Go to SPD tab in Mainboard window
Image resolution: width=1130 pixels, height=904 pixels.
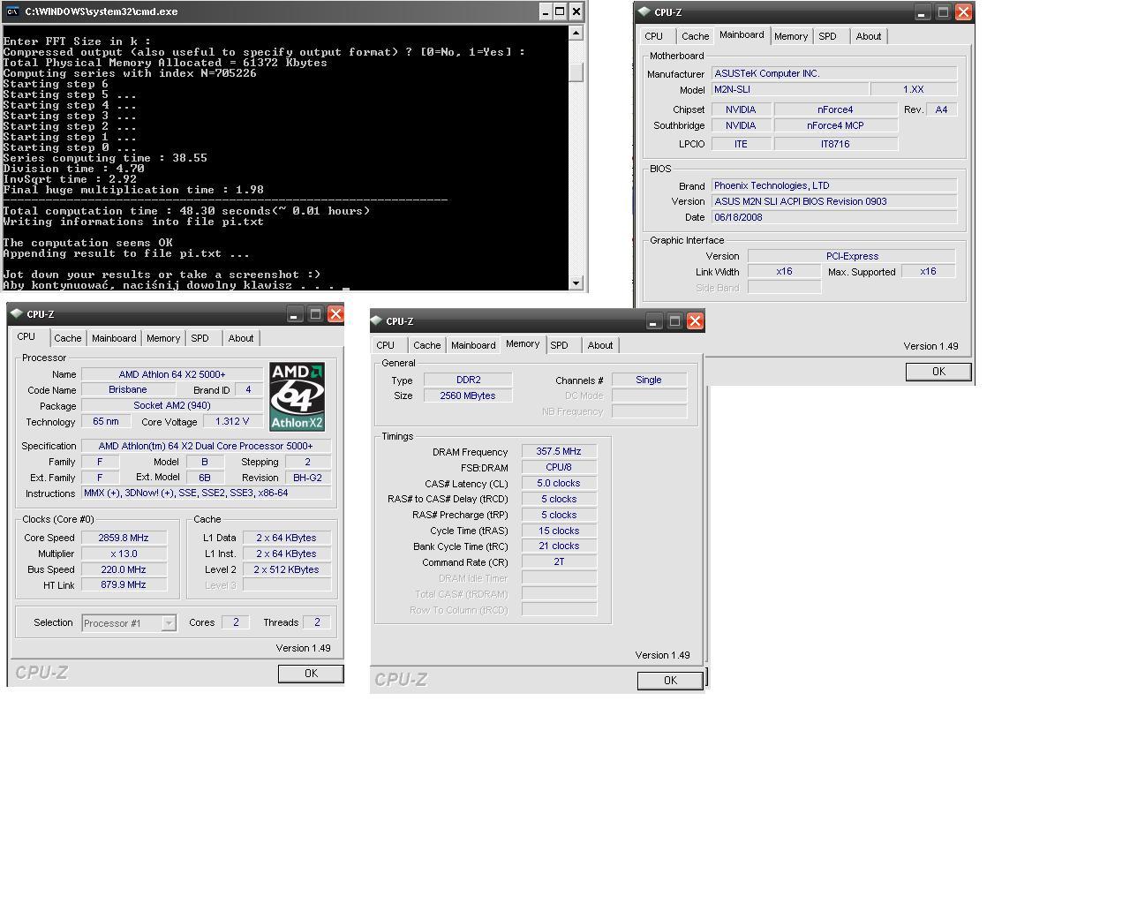(x=828, y=36)
